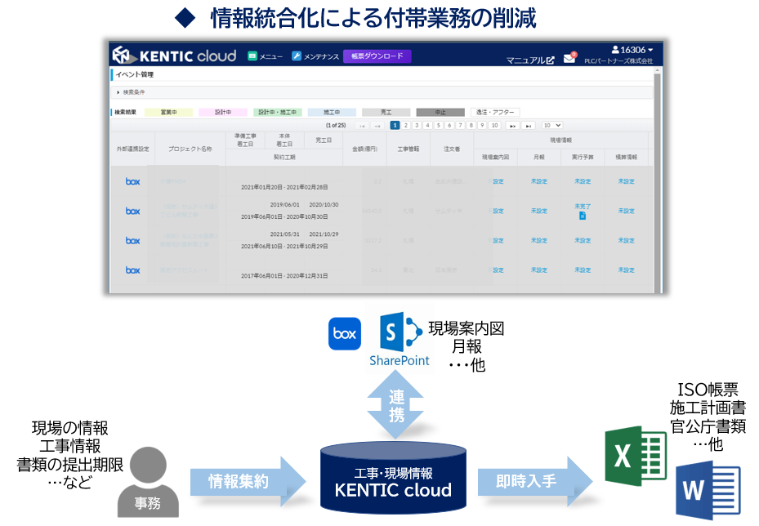
Task: Open 月報 未設定 link in 2021年06月10日 row
Action: tap(538, 240)
